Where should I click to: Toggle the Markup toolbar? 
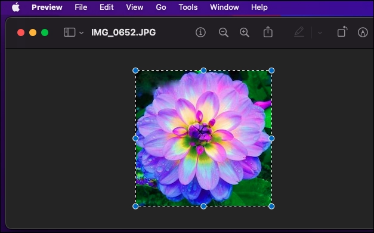(x=363, y=32)
